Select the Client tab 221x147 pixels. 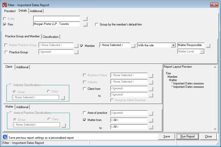tap(9, 67)
